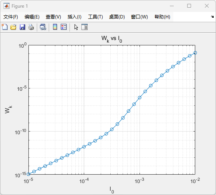This screenshot has height=195, width=216.
Task: Open the Property Inspector icon
Action: point(85,27)
